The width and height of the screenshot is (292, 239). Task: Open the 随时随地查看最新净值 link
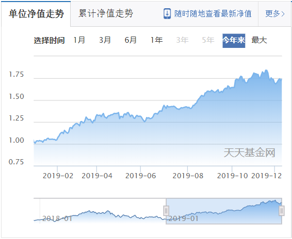click(x=213, y=13)
